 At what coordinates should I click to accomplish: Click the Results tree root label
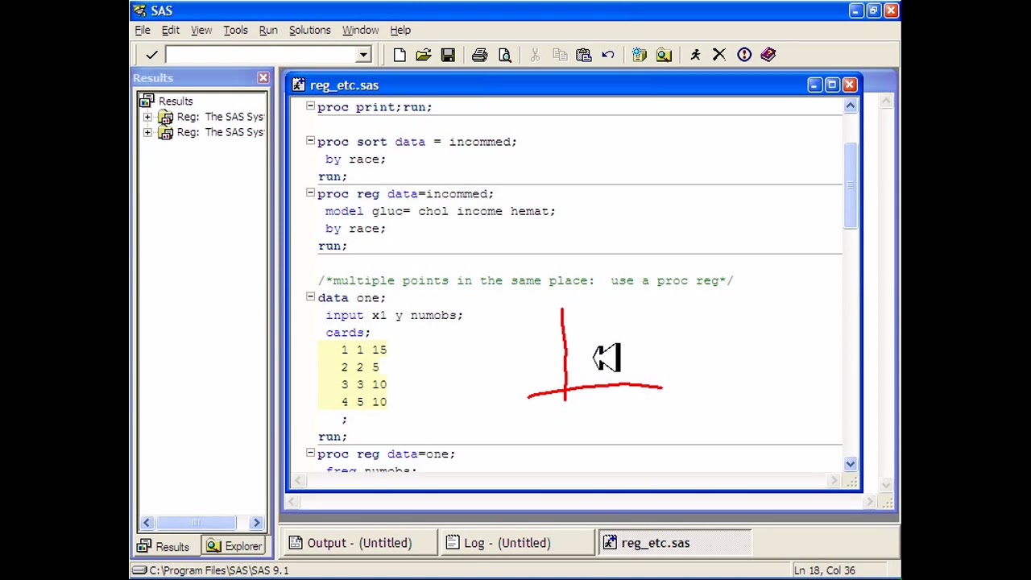(176, 101)
